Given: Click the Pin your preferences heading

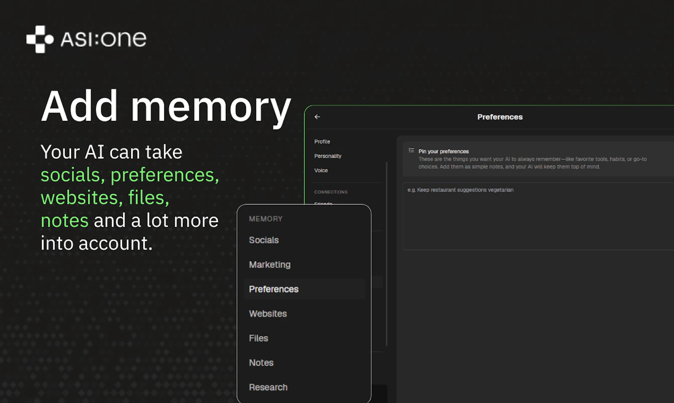Looking at the screenshot, I should (x=443, y=151).
